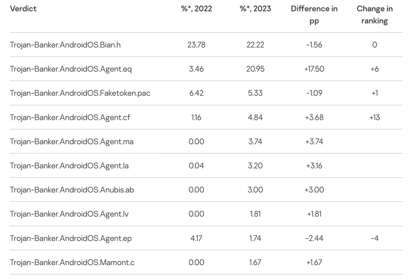
Task: Select the Trojan-Banker.AndroidOS.Agent.eq verdict name
Action: pos(71,69)
